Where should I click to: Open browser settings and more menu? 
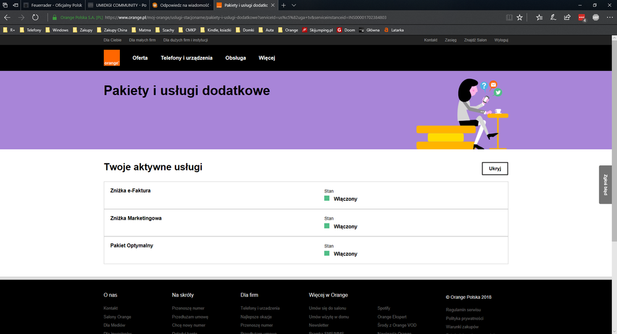(x=609, y=17)
